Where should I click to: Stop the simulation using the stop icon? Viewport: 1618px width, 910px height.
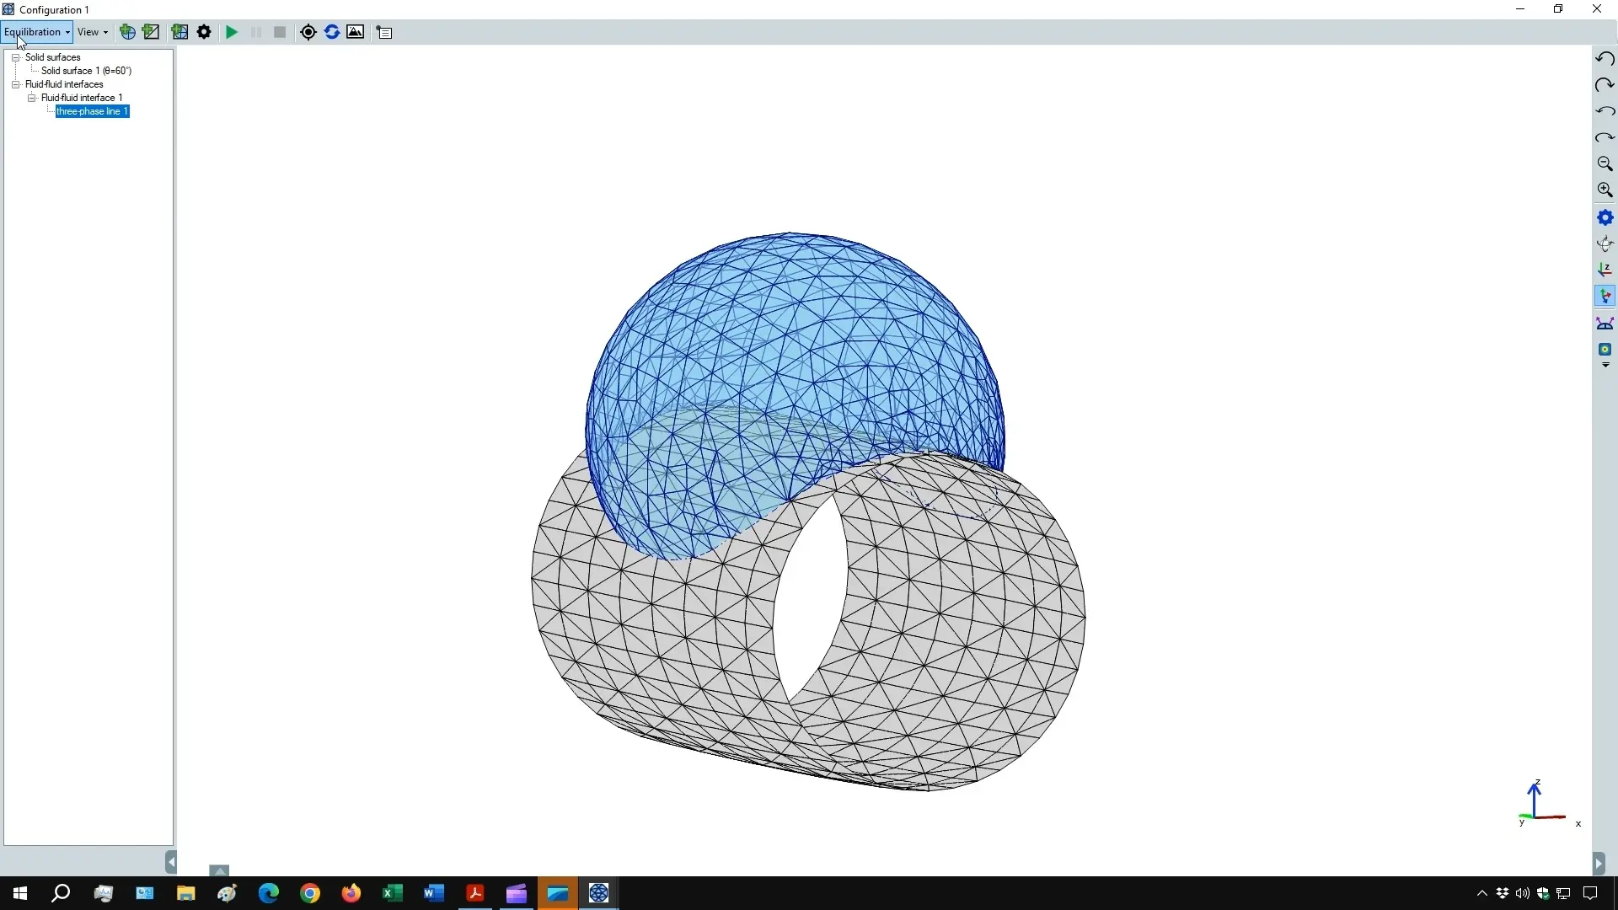[x=280, y=32]
